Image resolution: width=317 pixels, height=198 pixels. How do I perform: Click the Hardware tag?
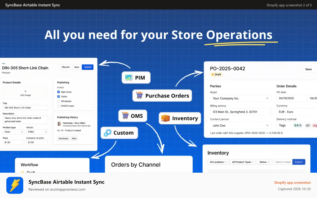point(63,138)
